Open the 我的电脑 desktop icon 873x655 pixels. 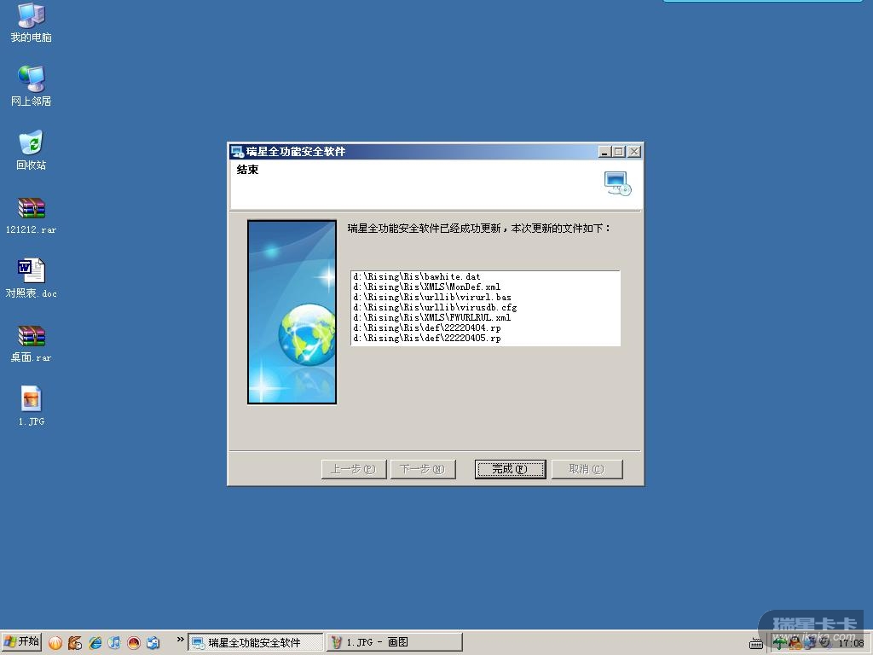(32, 23)
